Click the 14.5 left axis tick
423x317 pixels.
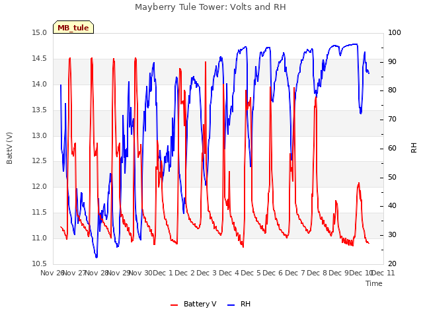(40, 59)
